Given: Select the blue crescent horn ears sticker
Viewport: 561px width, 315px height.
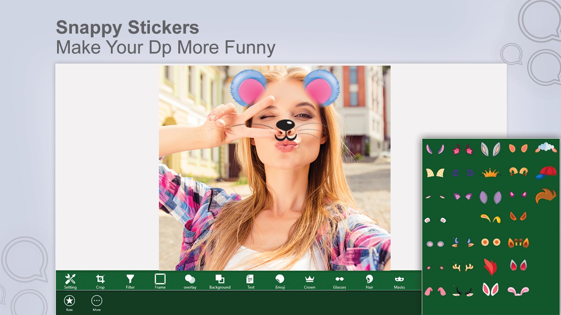Looking at the screenshot, I should pyautogui.click(x=463, y=242).
